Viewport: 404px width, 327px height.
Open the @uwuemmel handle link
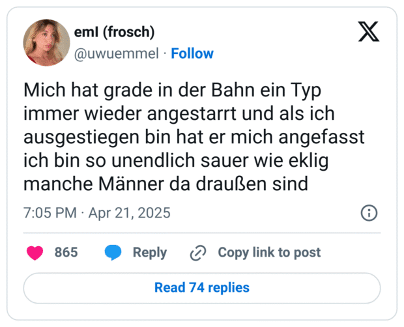(x=117, y=53)
